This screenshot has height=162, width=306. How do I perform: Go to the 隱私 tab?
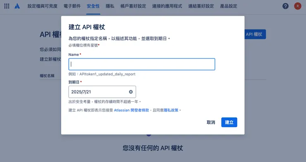pos(110,6)
